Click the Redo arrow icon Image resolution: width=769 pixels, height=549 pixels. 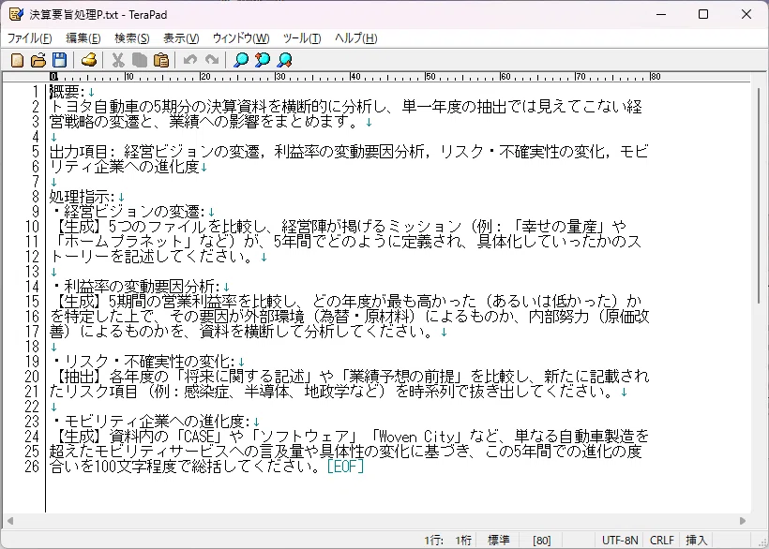212,60
